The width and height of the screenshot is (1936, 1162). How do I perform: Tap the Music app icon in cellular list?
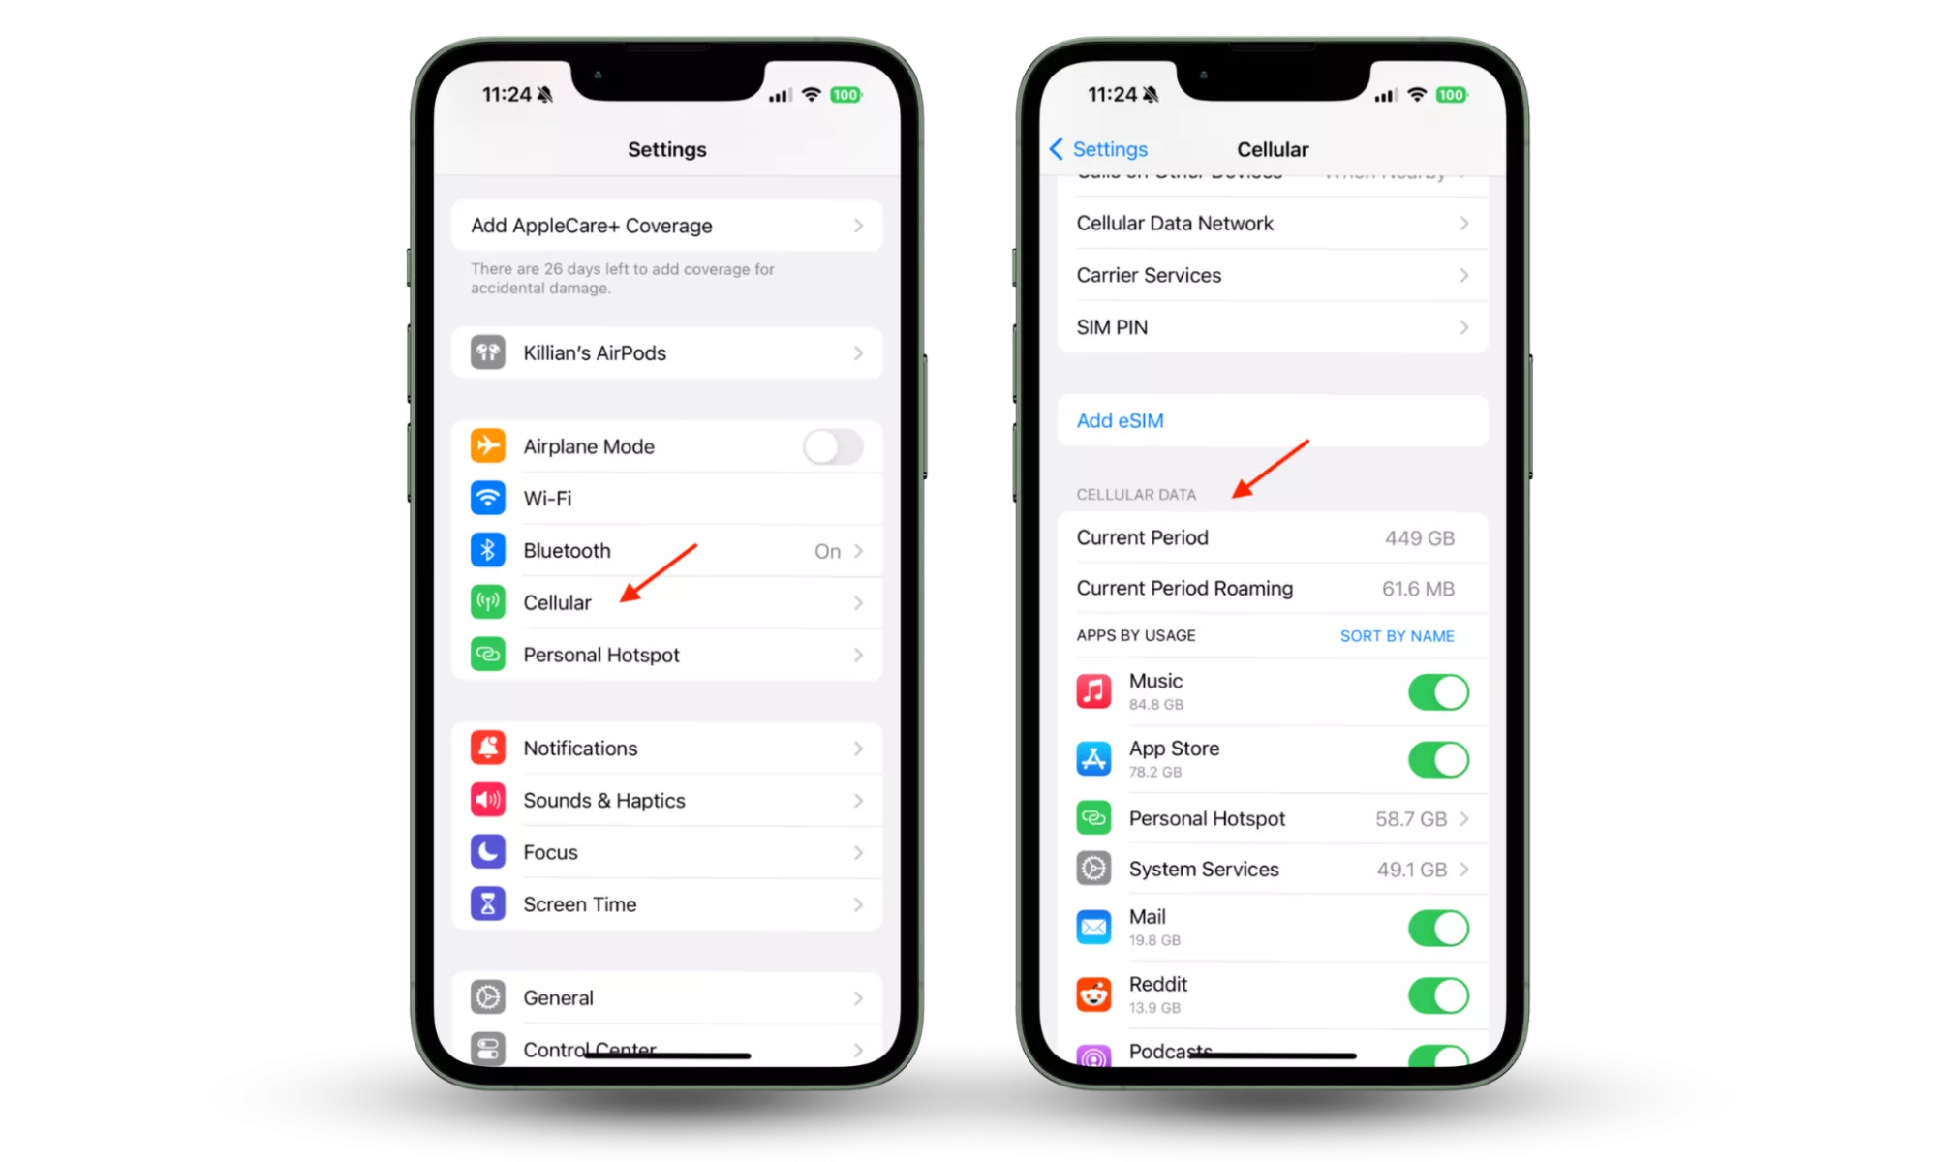pos(1091,691)
